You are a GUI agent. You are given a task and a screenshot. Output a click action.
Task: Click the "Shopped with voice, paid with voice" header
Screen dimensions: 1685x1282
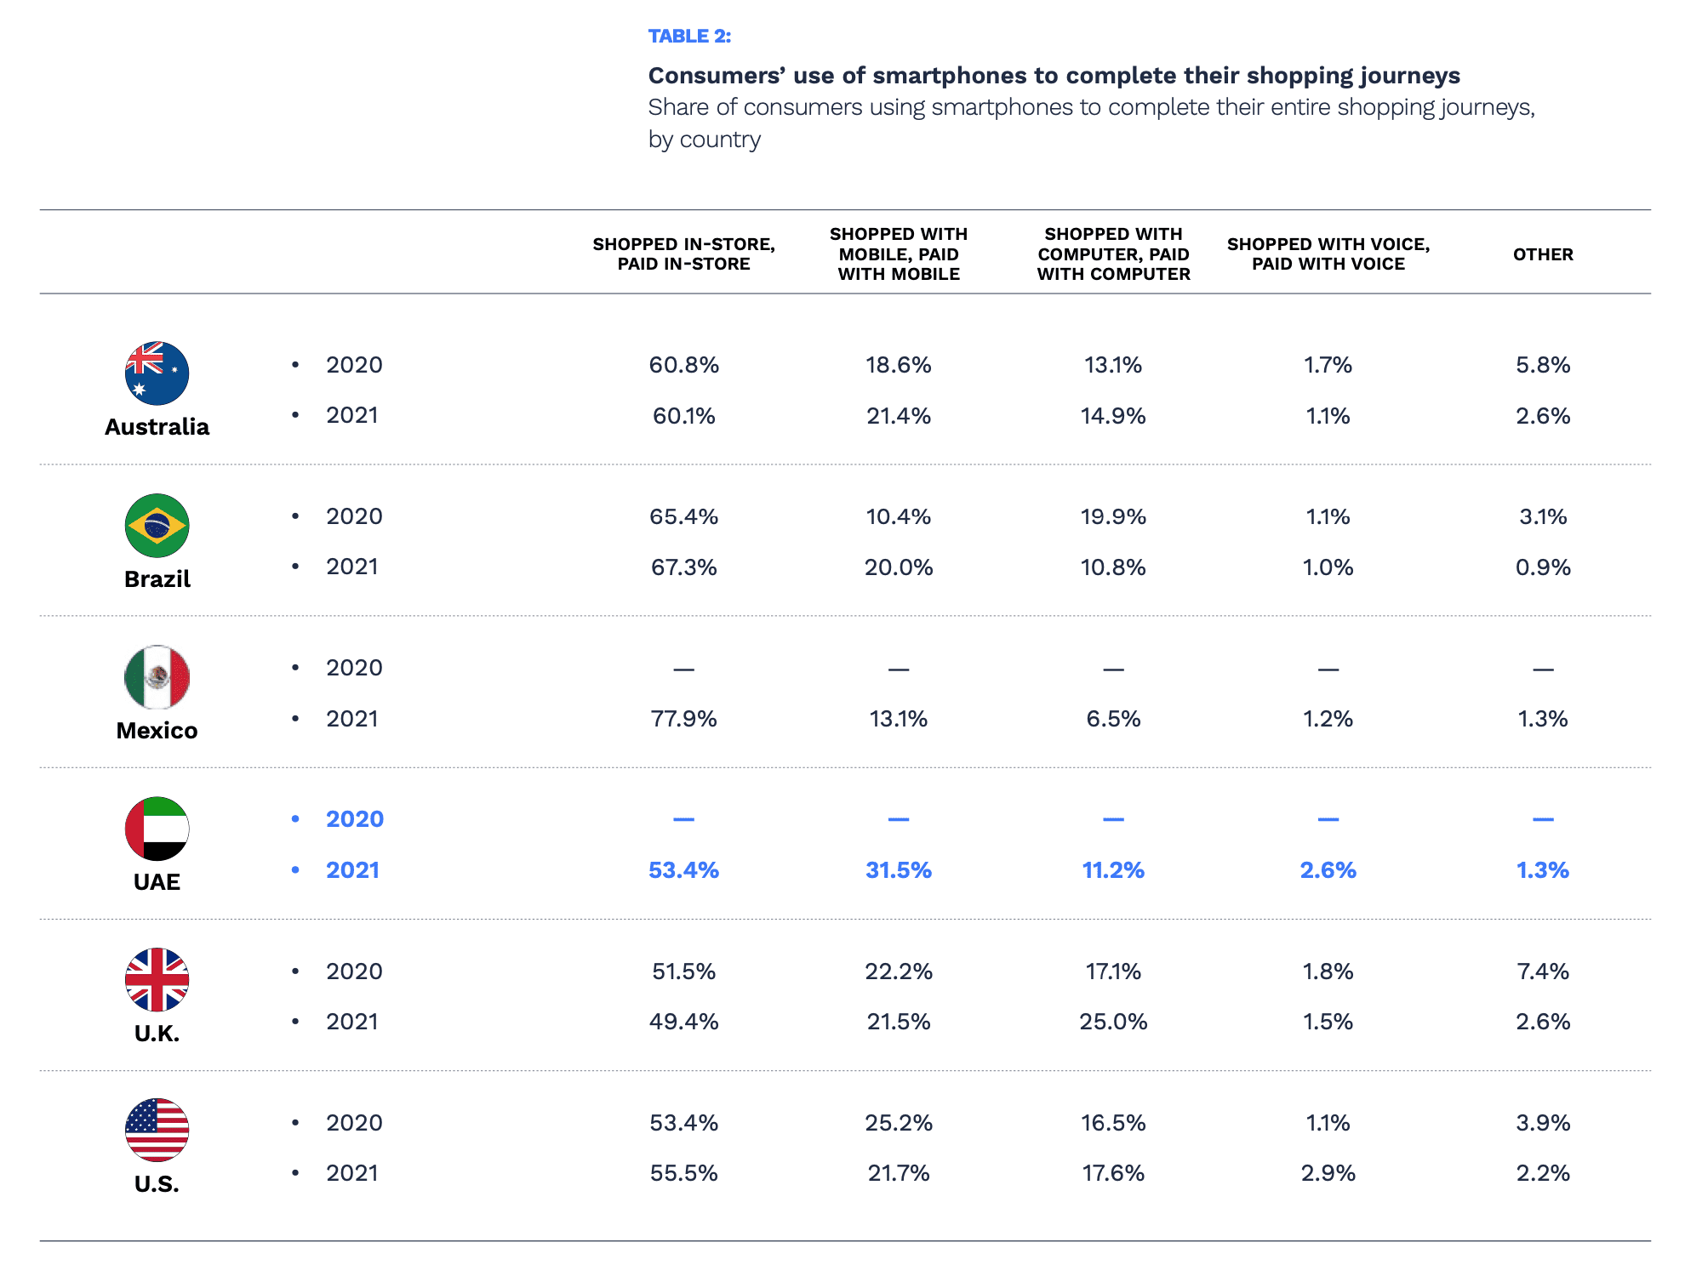click(1328, 254)
